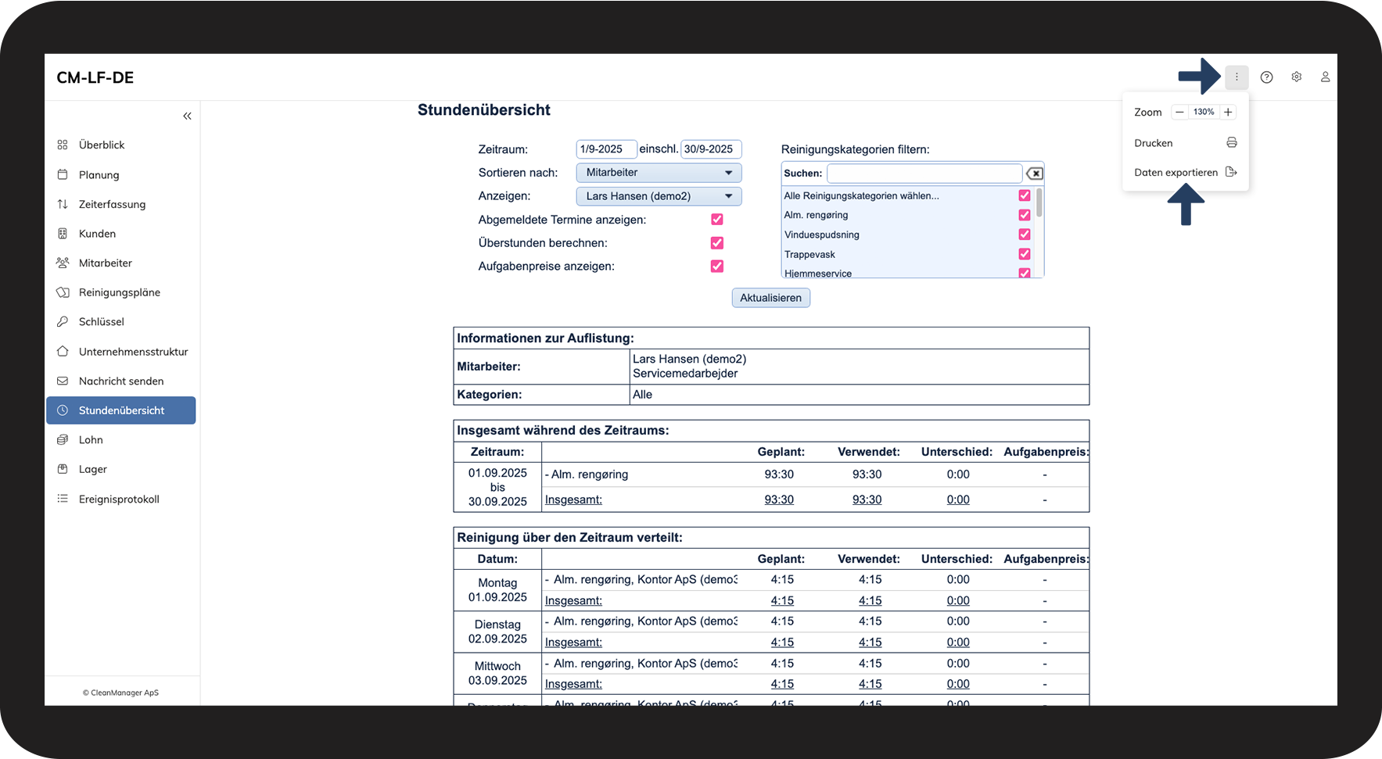Select the Zeiterfassung section in sidebar
This screenshot has height=759, width=1382.
[63, 204]
